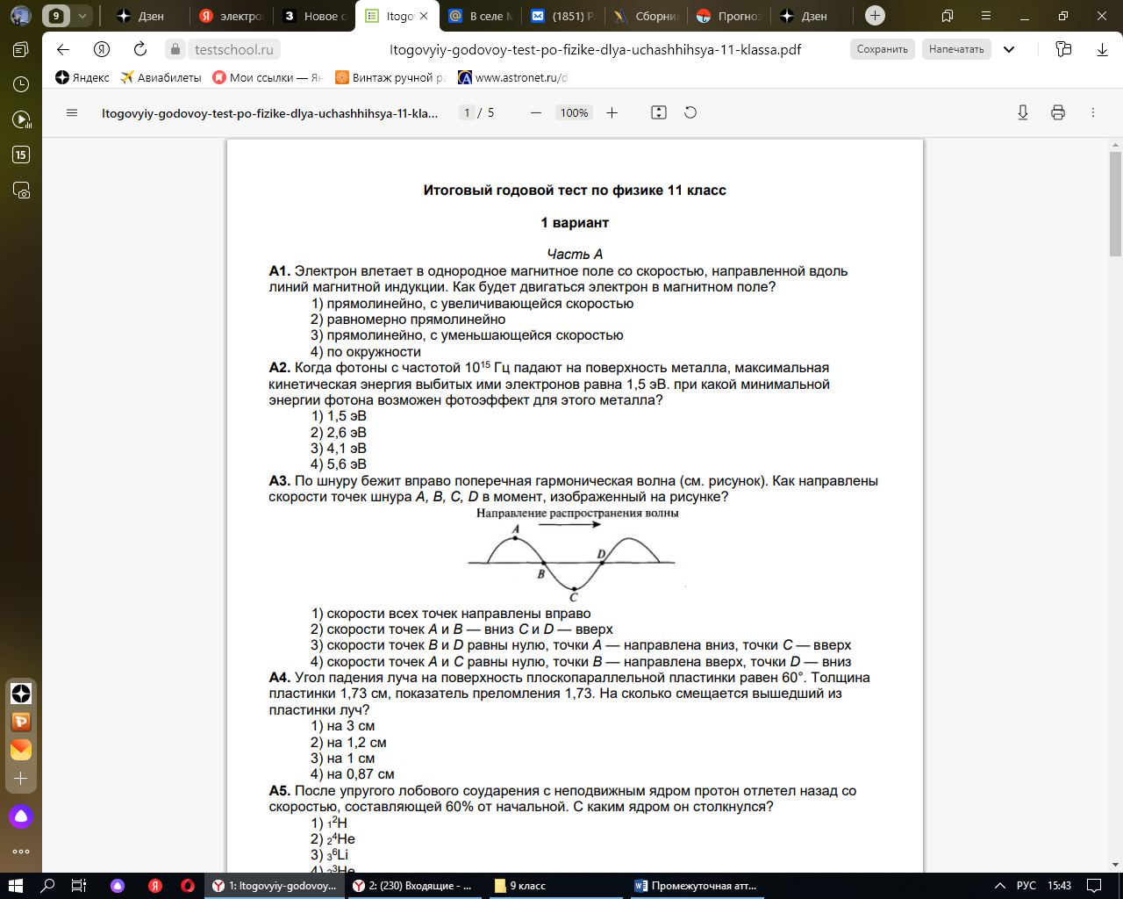The width and height of the screenshot is (1123, 899).
Task: Fit PDF page to width
Action: (659, 112)
